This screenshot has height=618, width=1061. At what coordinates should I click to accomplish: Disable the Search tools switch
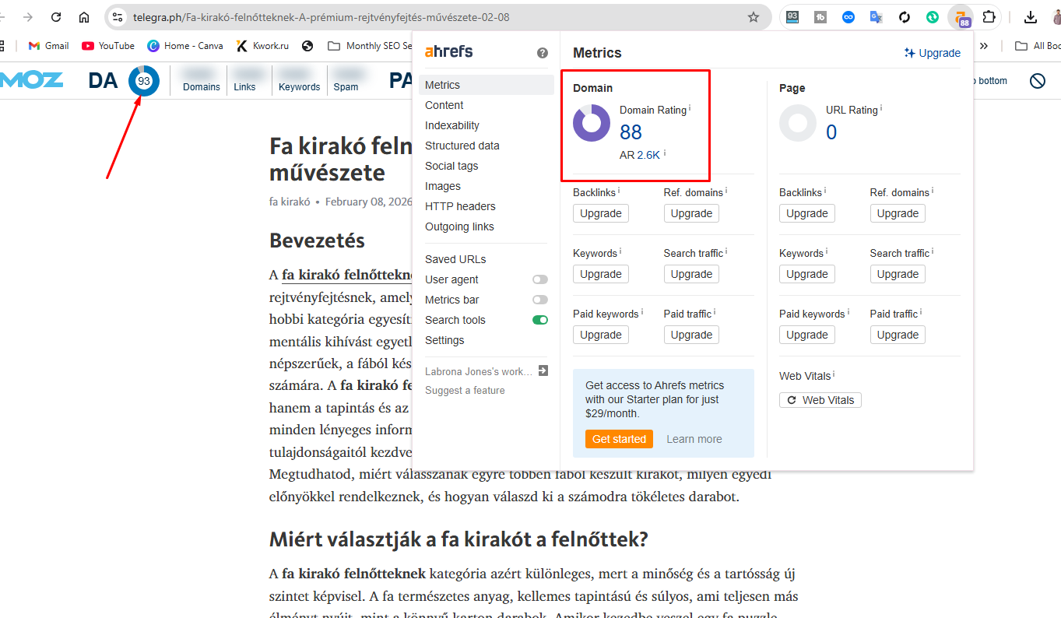(539, 320)
